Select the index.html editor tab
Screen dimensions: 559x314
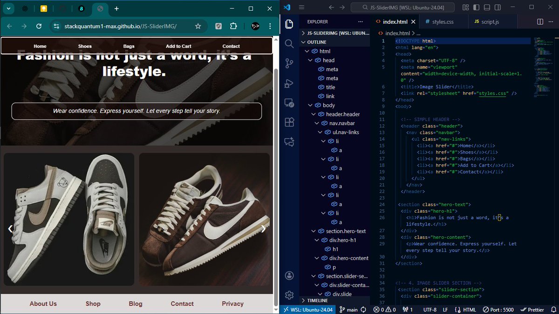click(x=395, y=22)
